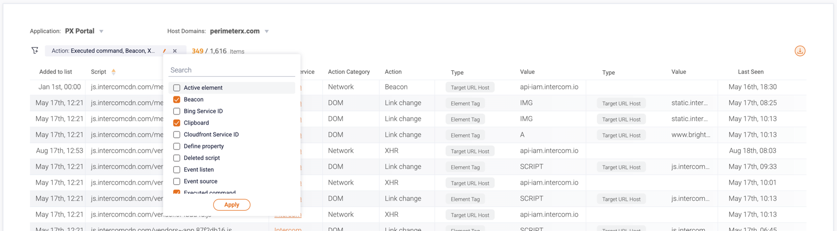Viewport: 837px width, 231px height.
Task: Click the pencil edit icon on Action filter
Action: click(164, 51)
